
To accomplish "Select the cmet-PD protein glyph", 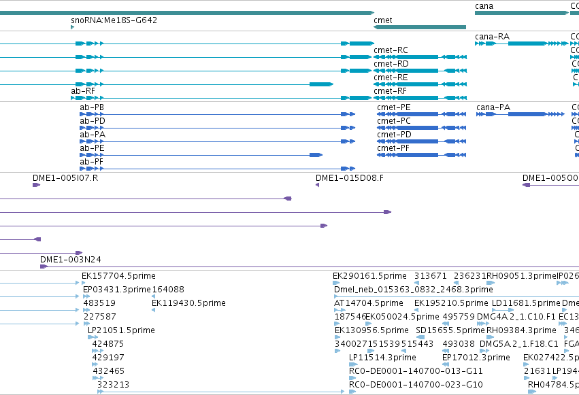I will (421, 141).
